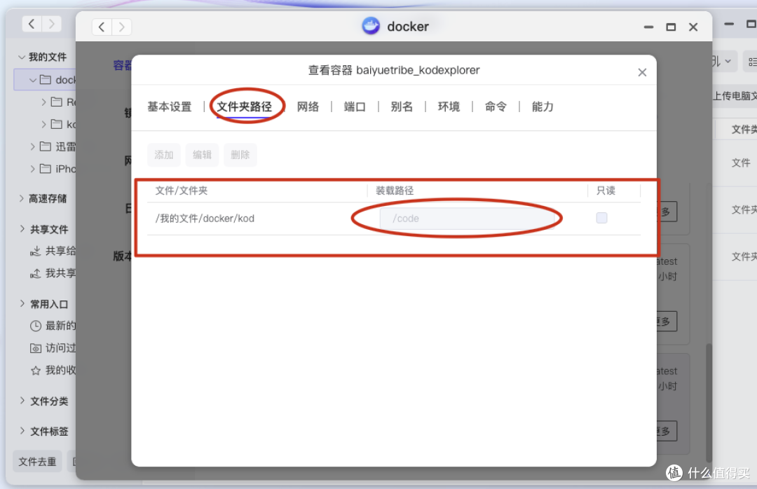Collapse the 我的文件 tree section
The width and height of the screenshot is (757, 489).
pos(22,57)
